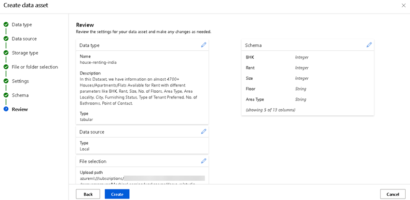Screen dimensions: 410x200
Task: Click the type value tabular
Action: (x=86, y=119)
